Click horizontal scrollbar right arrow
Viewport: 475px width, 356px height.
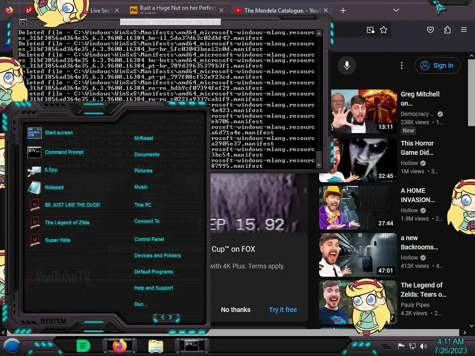(x=465, y=332)
